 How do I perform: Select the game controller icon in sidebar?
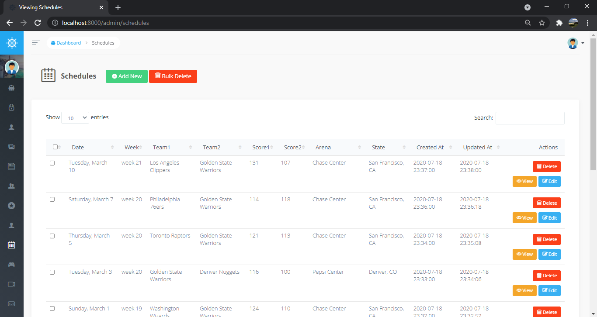11,265
